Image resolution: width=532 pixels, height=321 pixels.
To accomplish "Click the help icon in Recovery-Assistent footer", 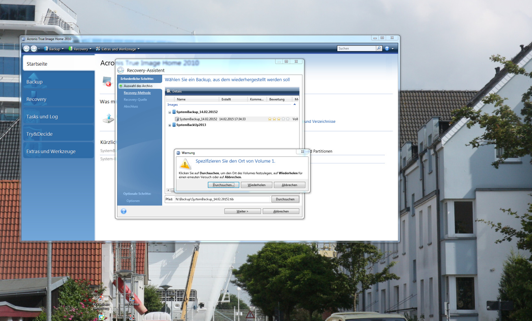I will (124, 211).
